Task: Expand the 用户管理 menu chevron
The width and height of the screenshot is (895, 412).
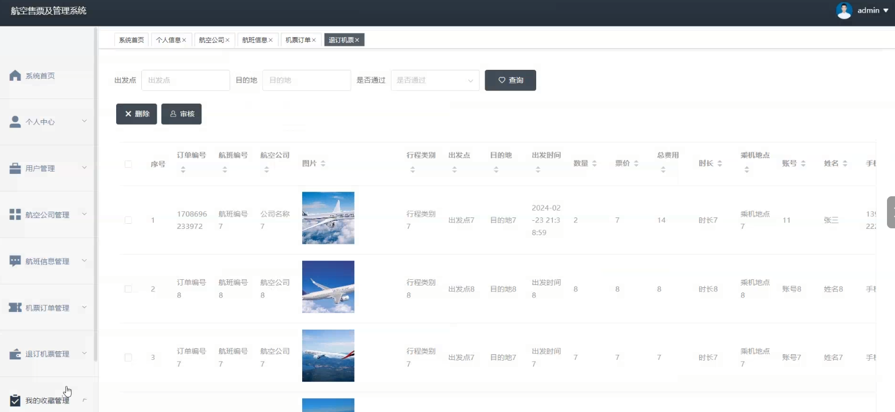Action: pos(84,168)
